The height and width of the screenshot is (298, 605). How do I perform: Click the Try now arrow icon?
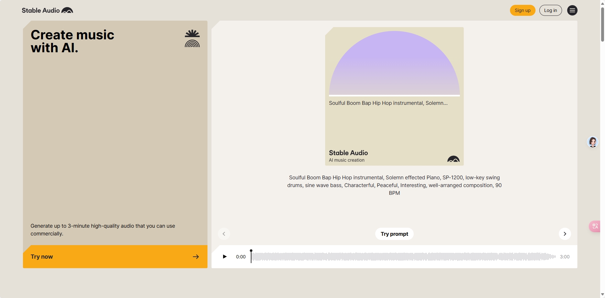pyautogui.click(x=196, y=257)
